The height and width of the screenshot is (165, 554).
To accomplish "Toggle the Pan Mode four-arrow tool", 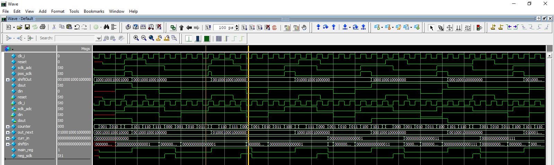I will [x=449, y=28].
